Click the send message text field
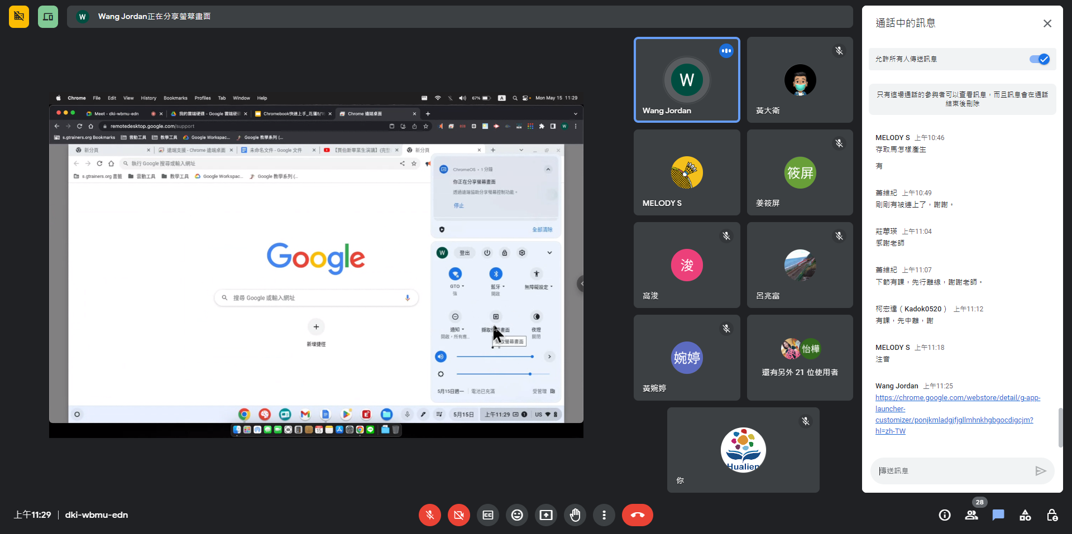The width and height of the screenshot is (1072, 534). (952, 471)
